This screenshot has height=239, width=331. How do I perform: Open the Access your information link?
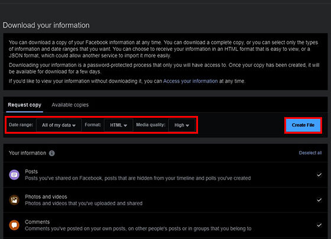(x=190, y=81)
